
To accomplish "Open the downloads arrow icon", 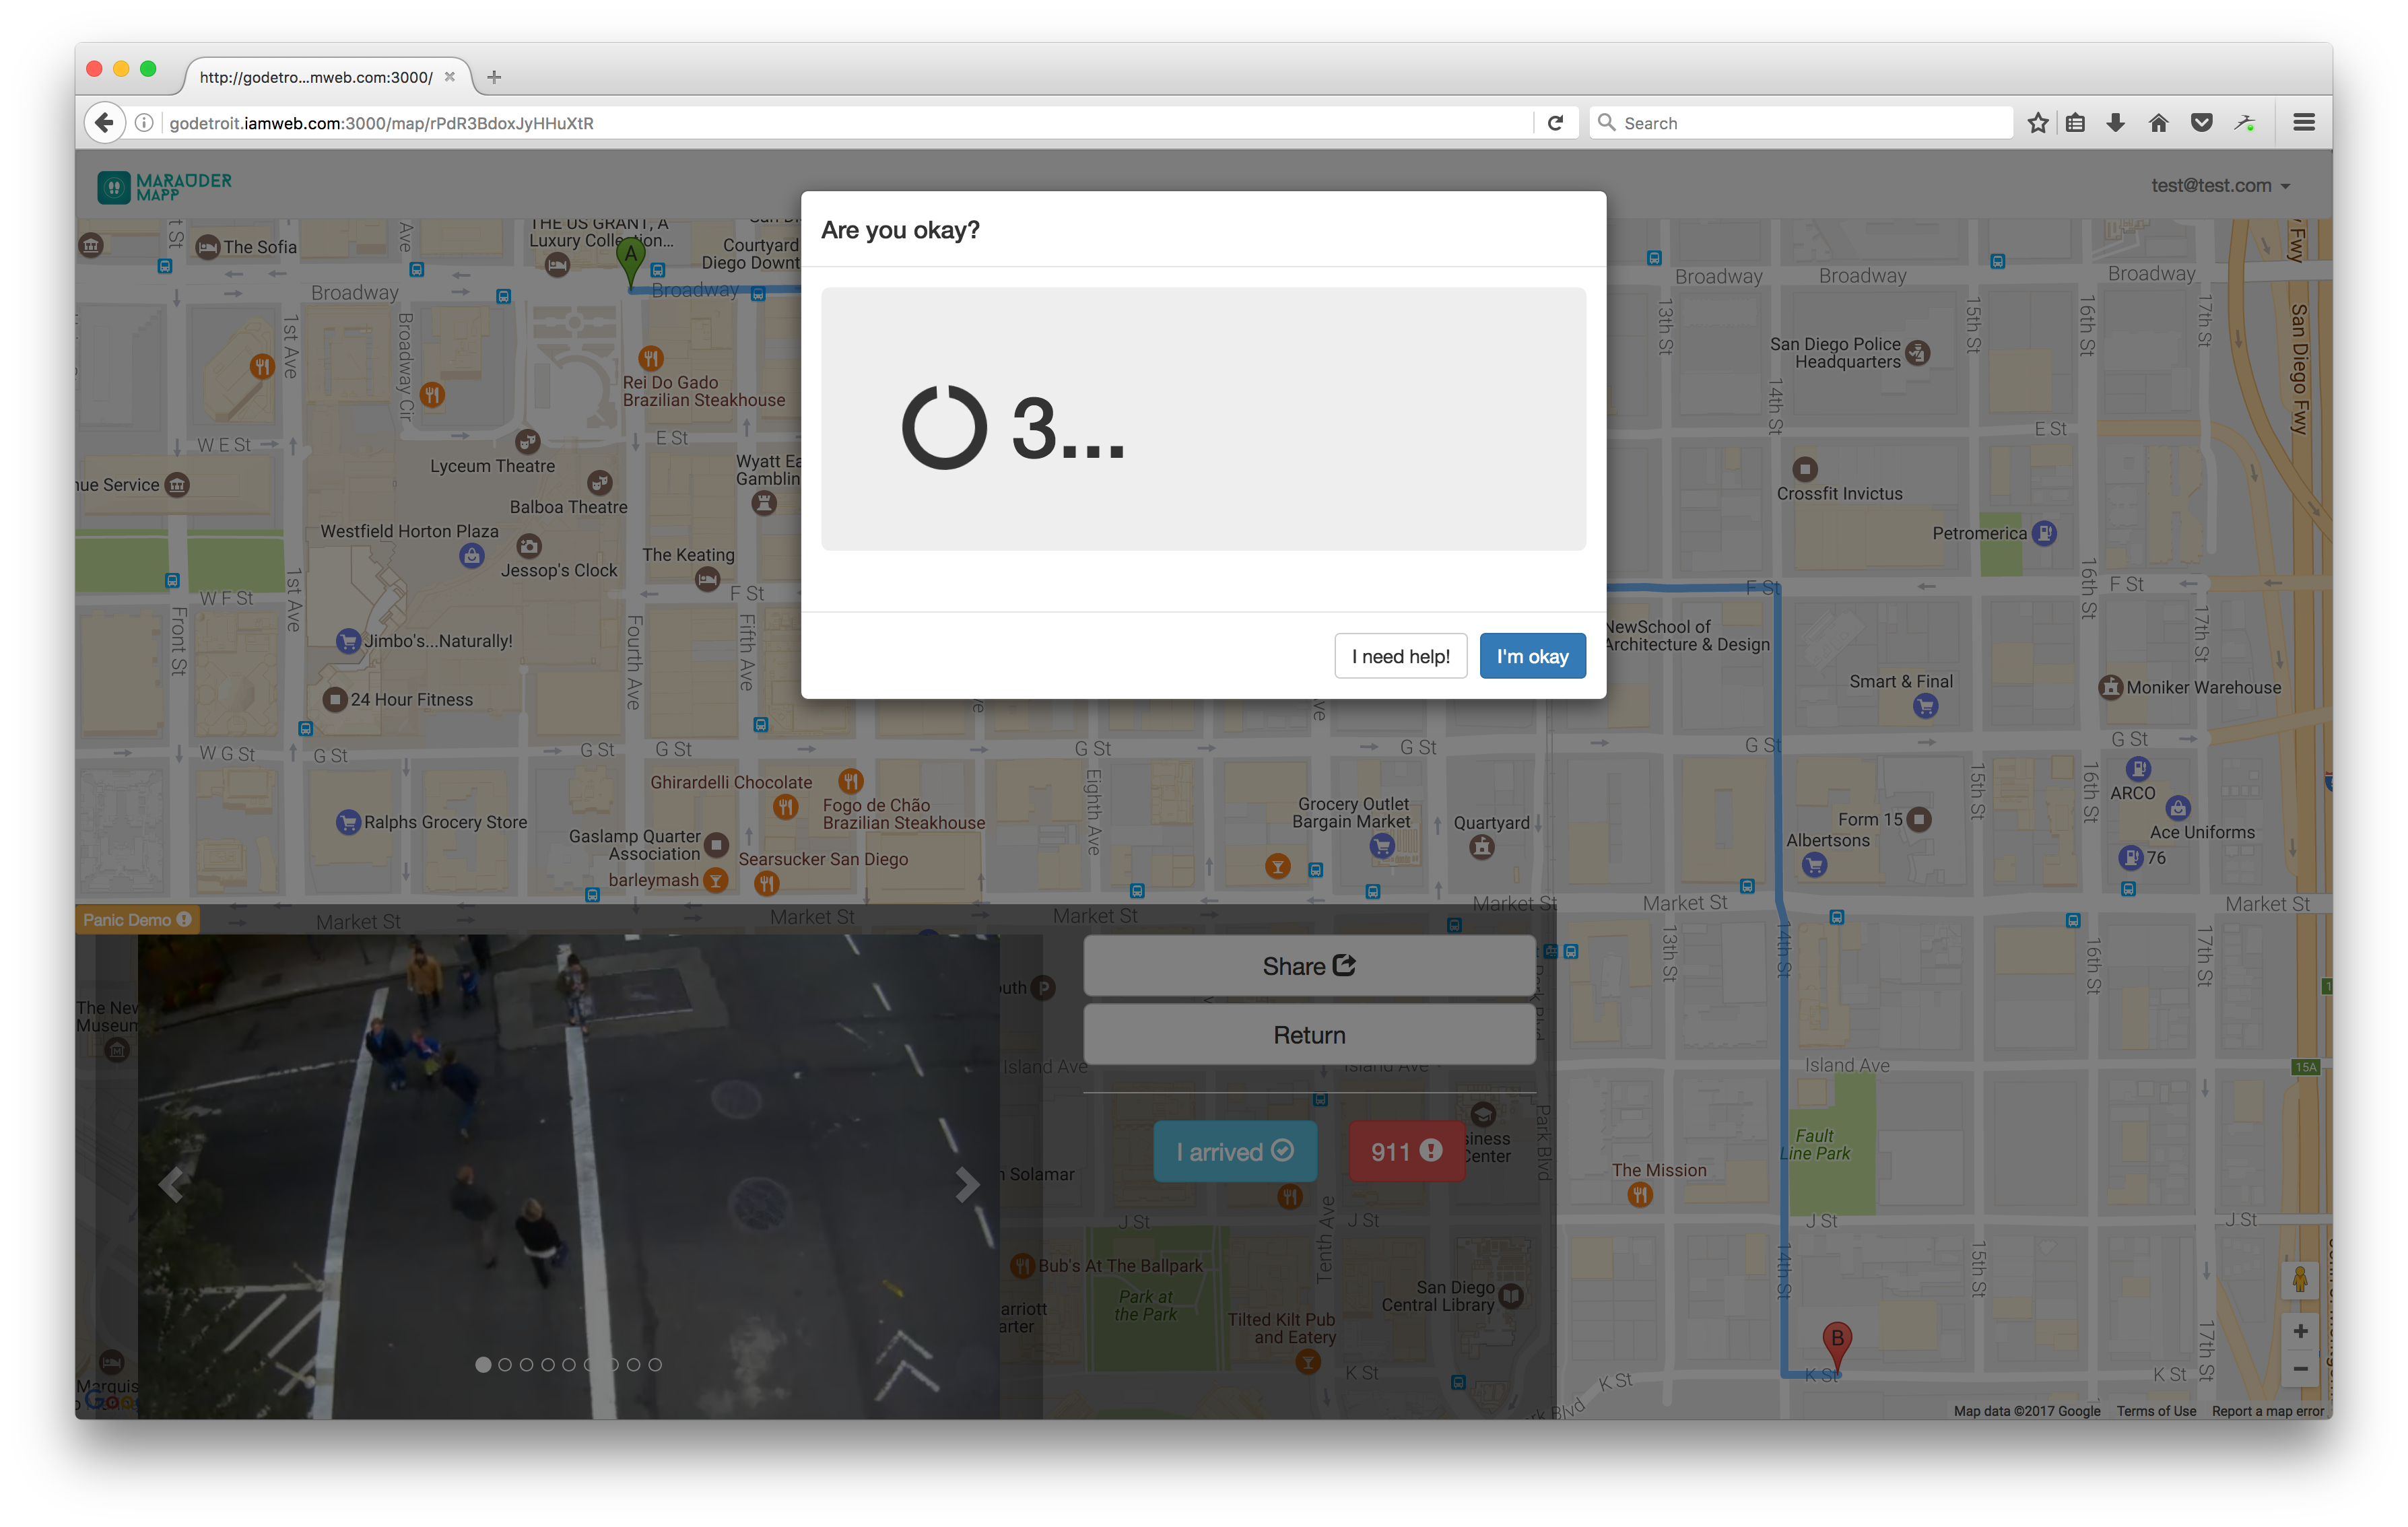I will coord(2115,123).
